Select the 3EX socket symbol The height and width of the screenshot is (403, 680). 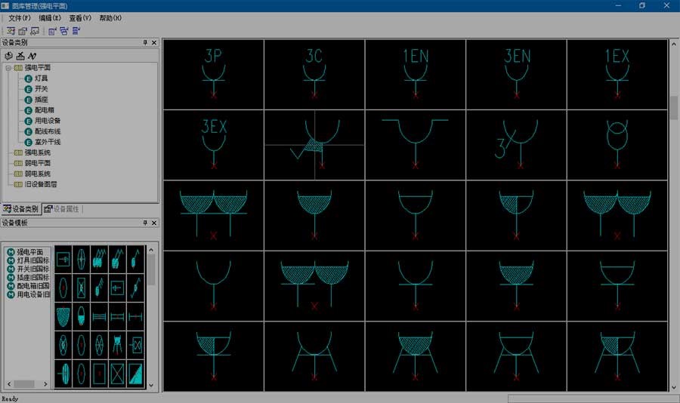(x=213, y=145)
